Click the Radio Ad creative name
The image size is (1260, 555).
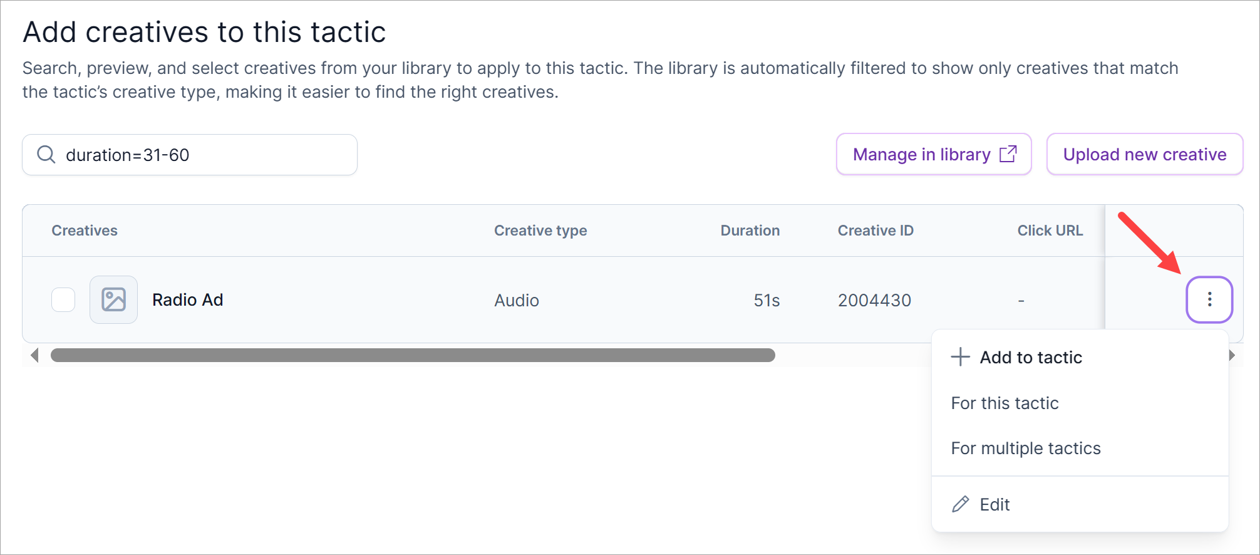point(188,300)
